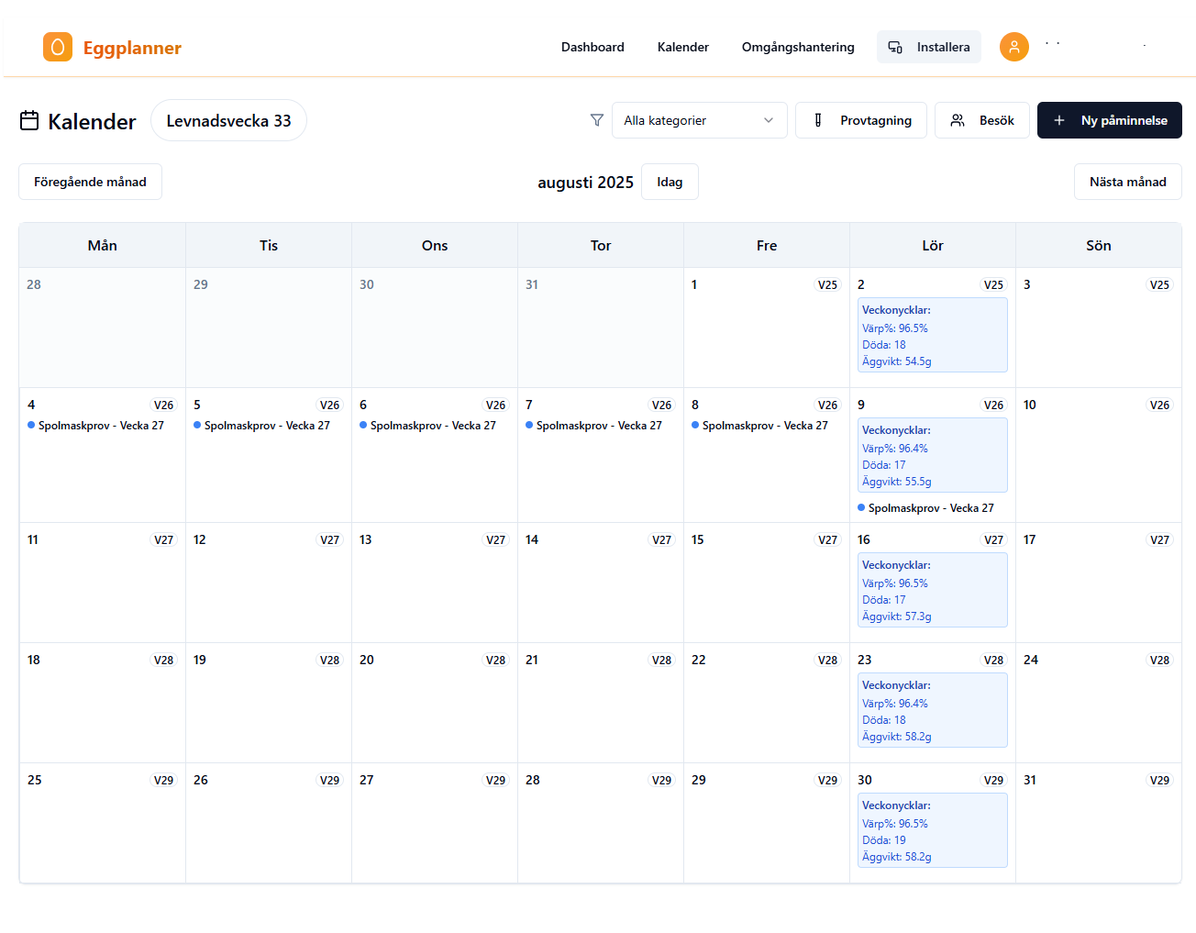This screenshot has width=1196, height=933.
Task: Select Spolmaskprov event on Thursday 7
Action: [x=594, y=426]
